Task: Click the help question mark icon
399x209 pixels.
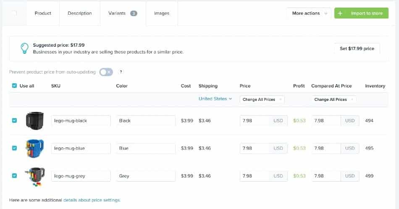Action: tap(121, 72)
